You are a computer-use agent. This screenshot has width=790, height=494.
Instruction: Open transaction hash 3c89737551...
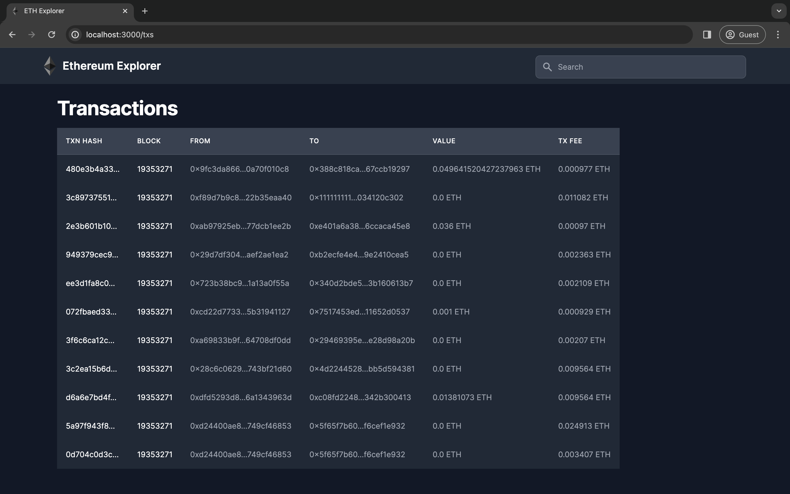[91, 198]
